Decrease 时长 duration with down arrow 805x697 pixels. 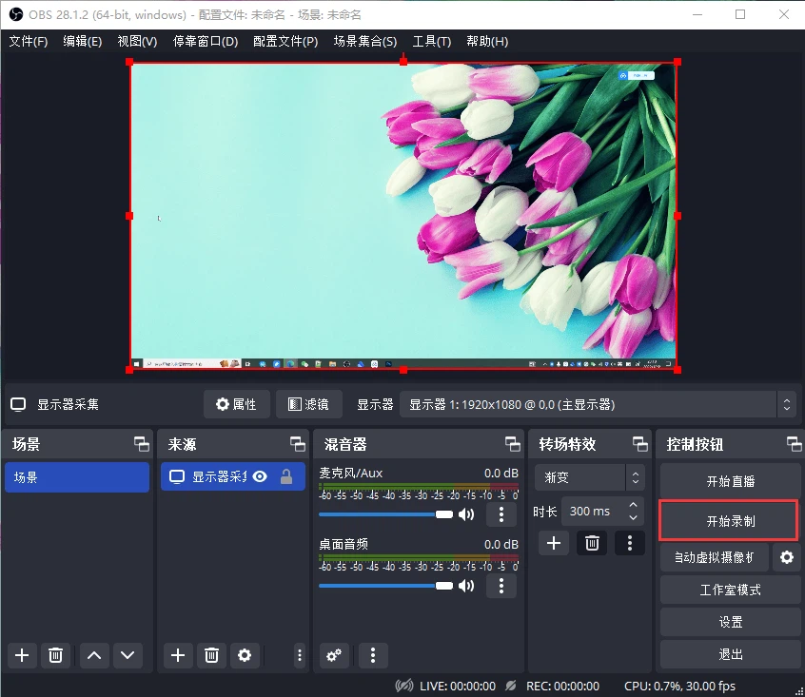(x=634, y=517)
